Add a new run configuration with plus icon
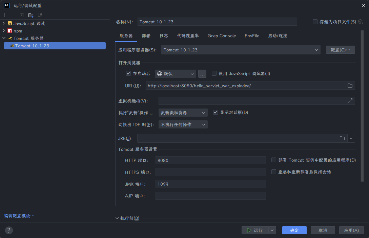369x238 pixels. 4,15
